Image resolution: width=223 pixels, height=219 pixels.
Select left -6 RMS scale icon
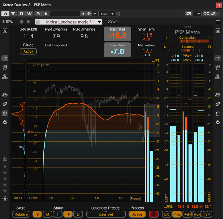(x=5, y=77)
